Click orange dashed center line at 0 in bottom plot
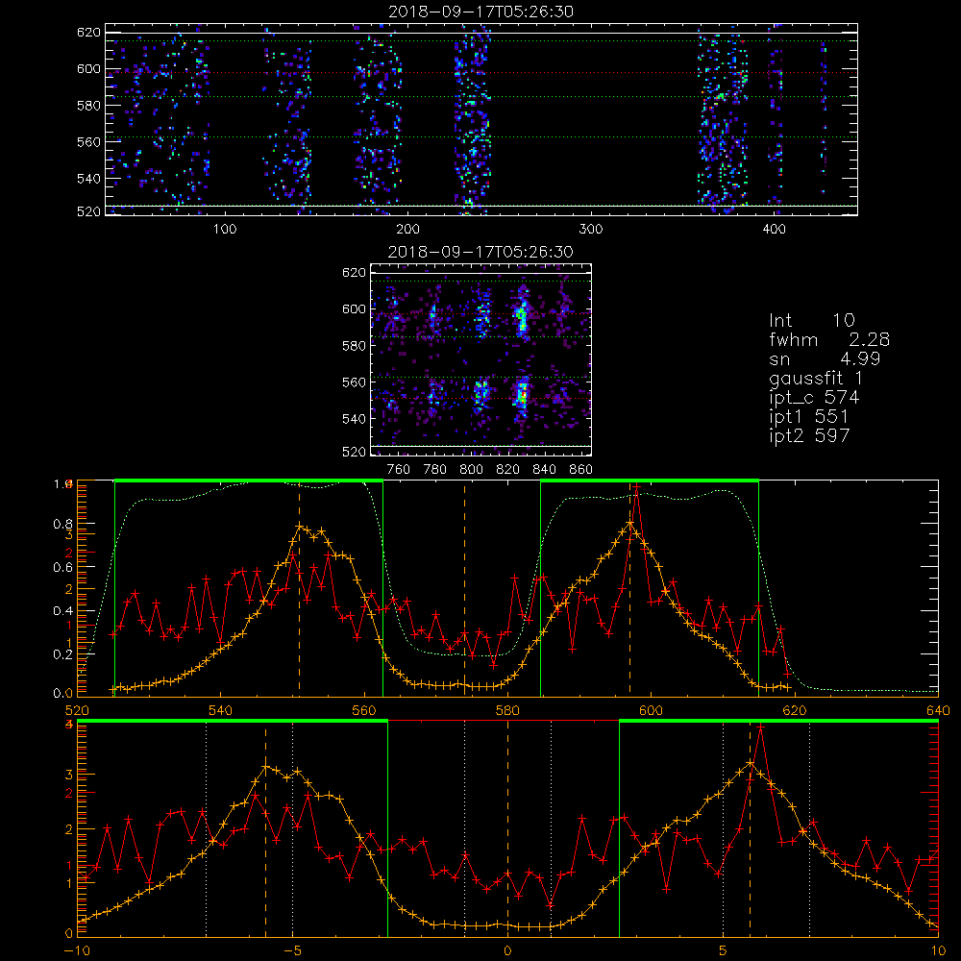 pyautogui.click(x=507, y=827)
